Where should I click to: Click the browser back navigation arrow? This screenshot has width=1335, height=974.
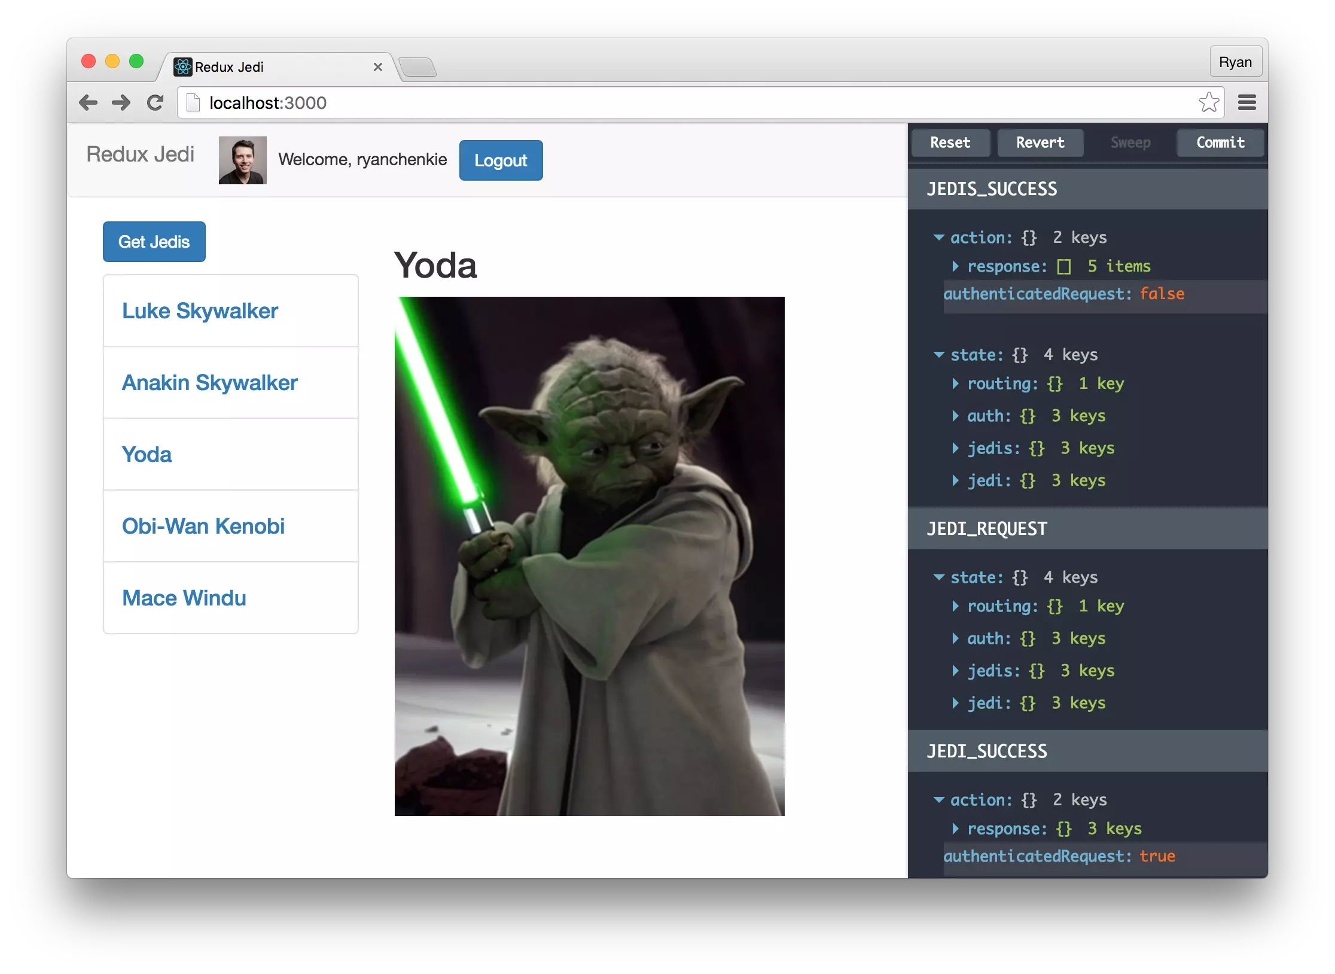point(92,103)
